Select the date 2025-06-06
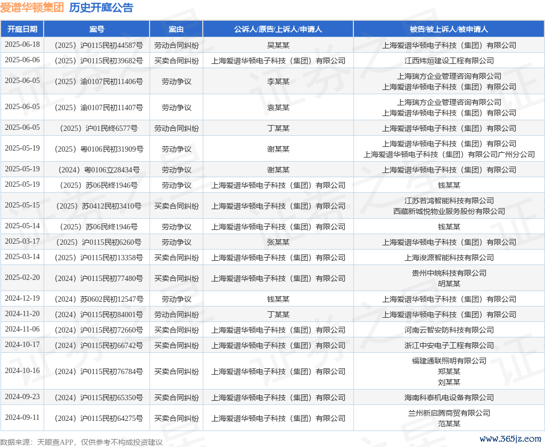The width and height of the screenshot is (545, 447). tap(22, 60)
